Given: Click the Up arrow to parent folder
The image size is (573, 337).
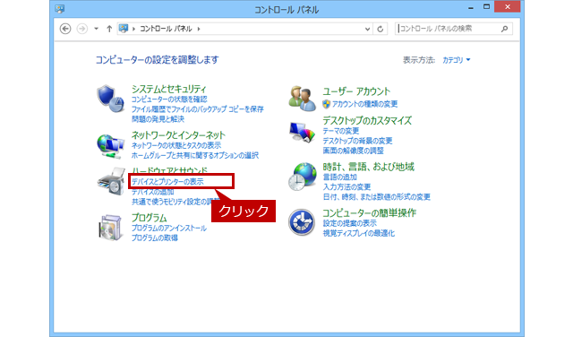Looking at the screenshot, I should tap(109, 29).
